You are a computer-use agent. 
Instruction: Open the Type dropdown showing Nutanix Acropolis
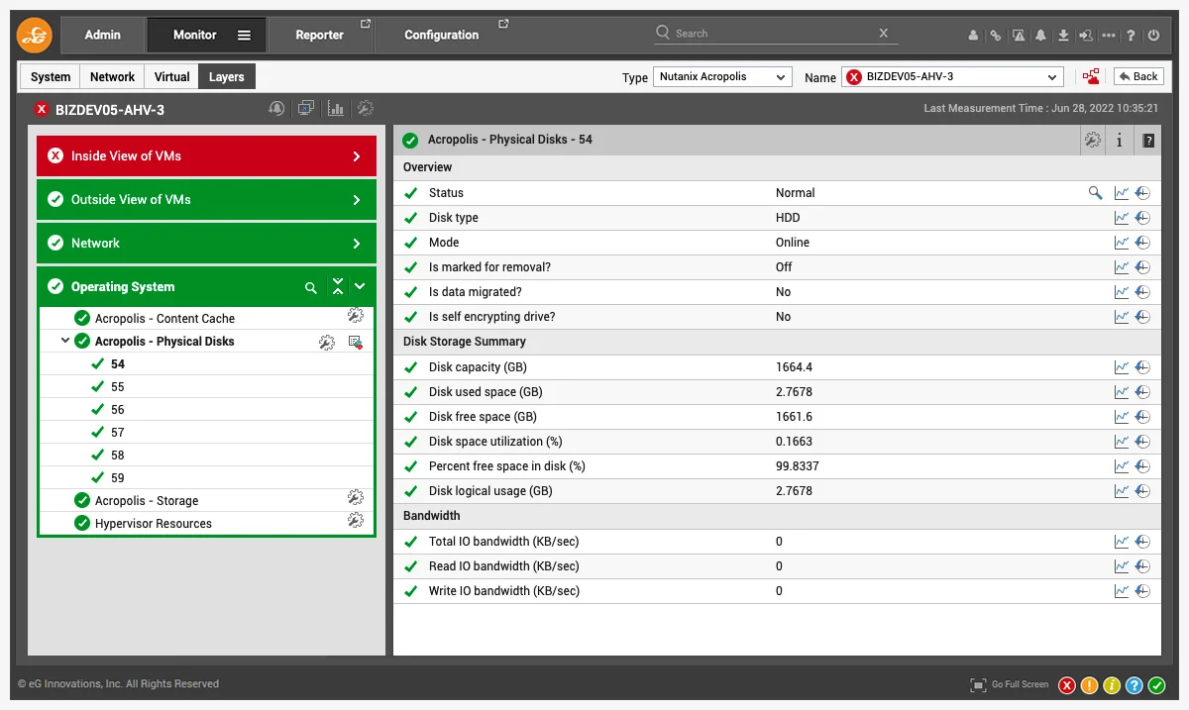(722, 76)
